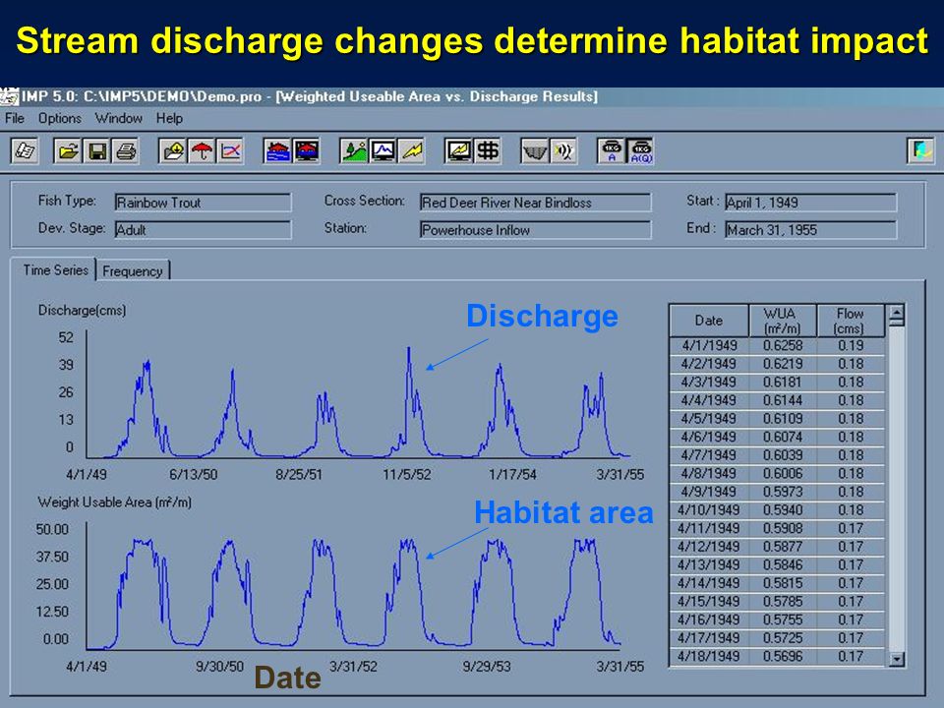Open the Window menu

point(119,118)
